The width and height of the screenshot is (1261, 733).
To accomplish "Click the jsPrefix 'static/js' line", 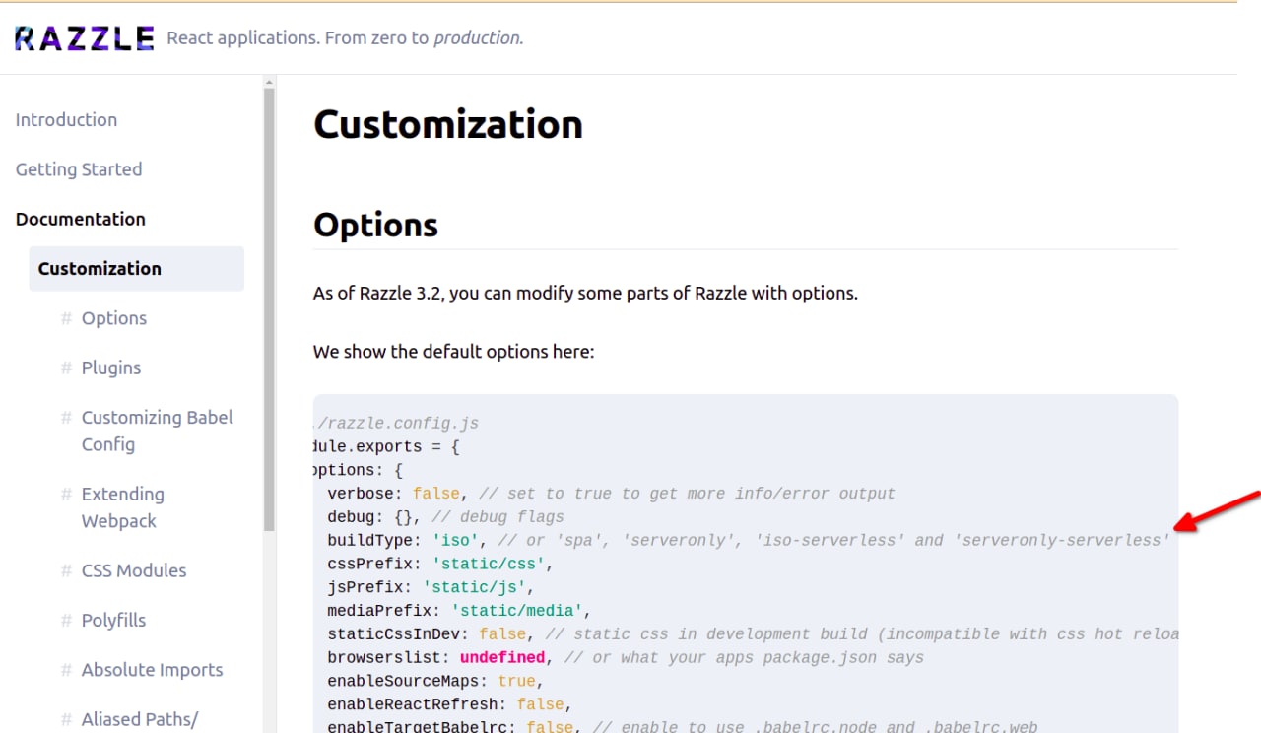I will coord(431,587).
